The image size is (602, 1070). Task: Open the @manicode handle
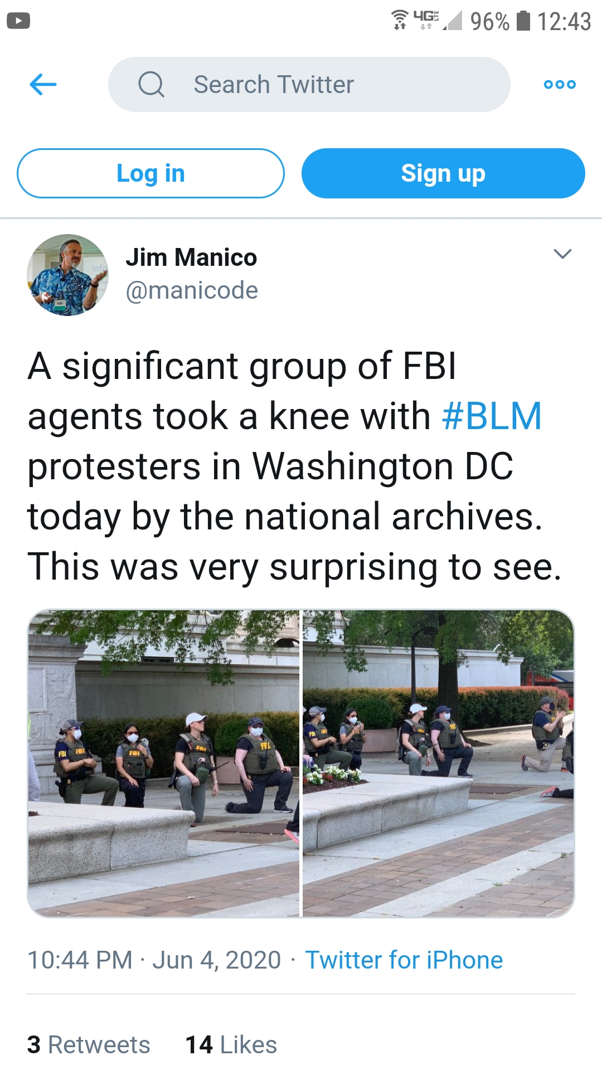click(x=192, y=290)
